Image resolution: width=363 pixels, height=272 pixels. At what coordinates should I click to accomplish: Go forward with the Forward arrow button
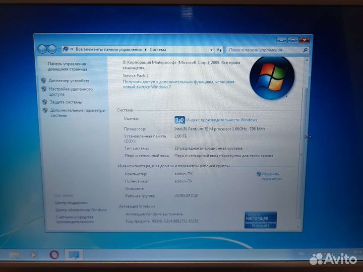coord(52,49)
